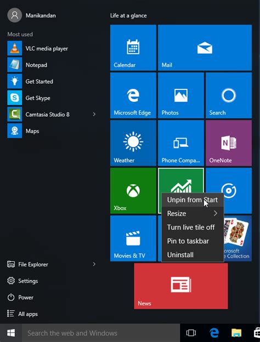Open Notepad from Most used list
The height and width of the screenshot is (342, 260).
click(x=52, y=65)
